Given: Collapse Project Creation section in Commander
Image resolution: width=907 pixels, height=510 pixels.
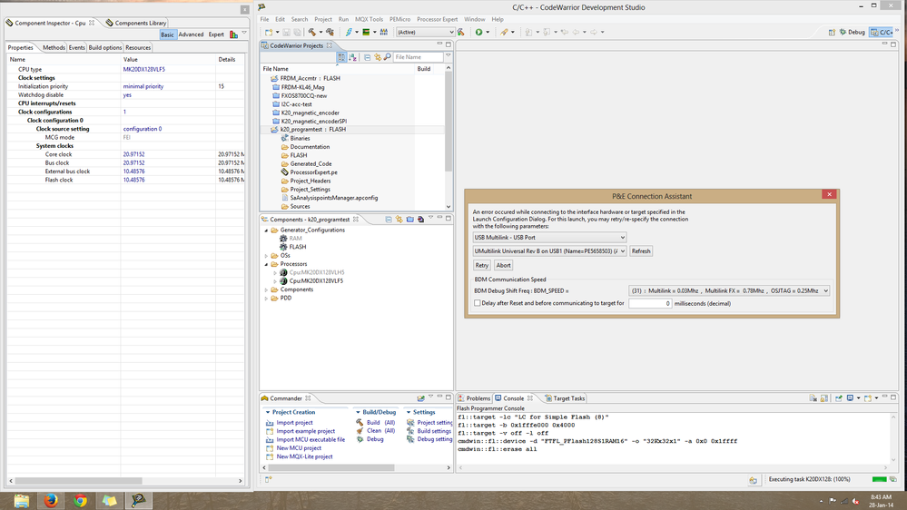Looking at the screenshot, I should 268,412.
